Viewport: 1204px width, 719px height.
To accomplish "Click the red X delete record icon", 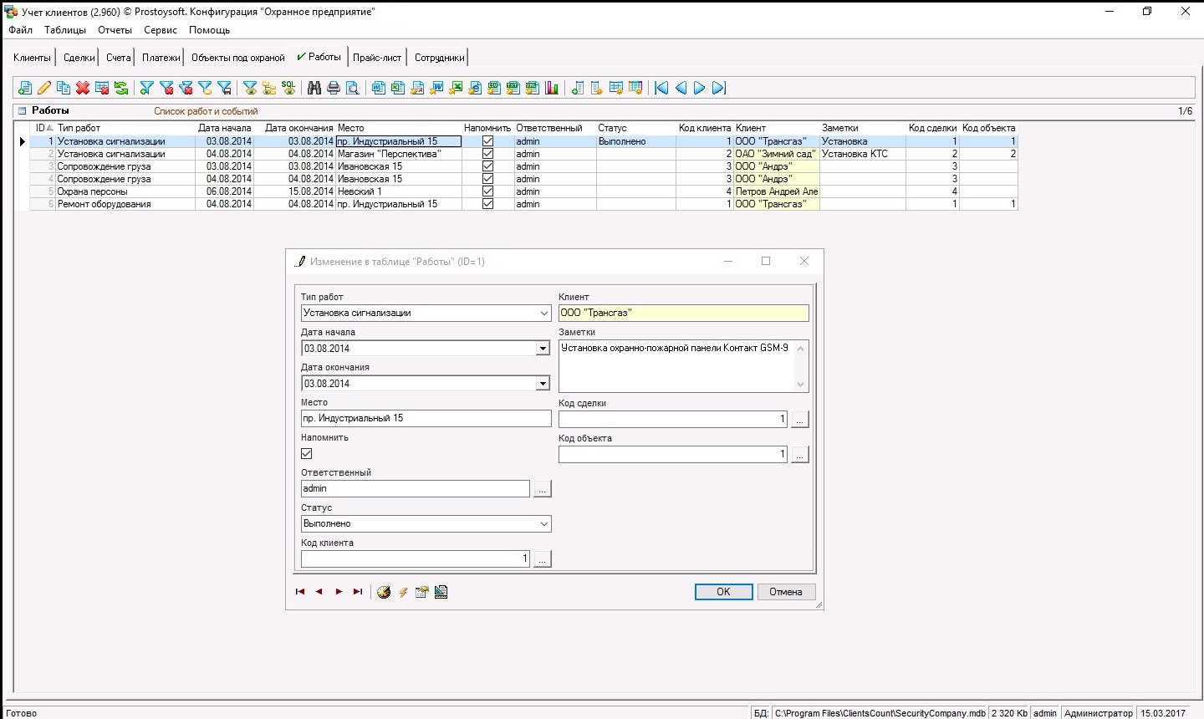I will coord(83,88).
